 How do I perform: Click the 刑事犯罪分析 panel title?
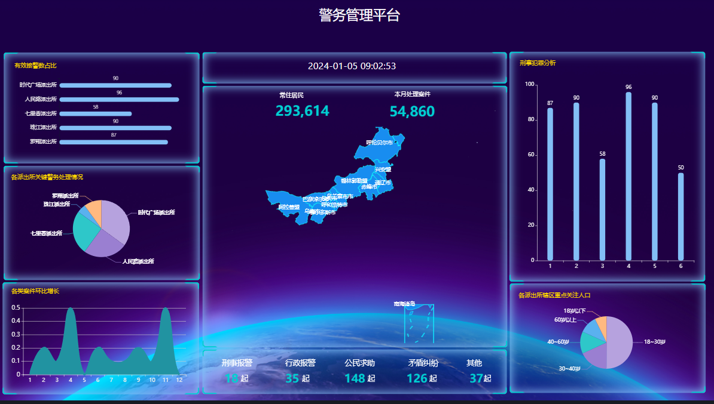pos(538,63)
